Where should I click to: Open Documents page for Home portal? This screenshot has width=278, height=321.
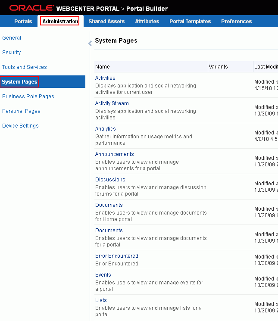[x=109, y=205]
